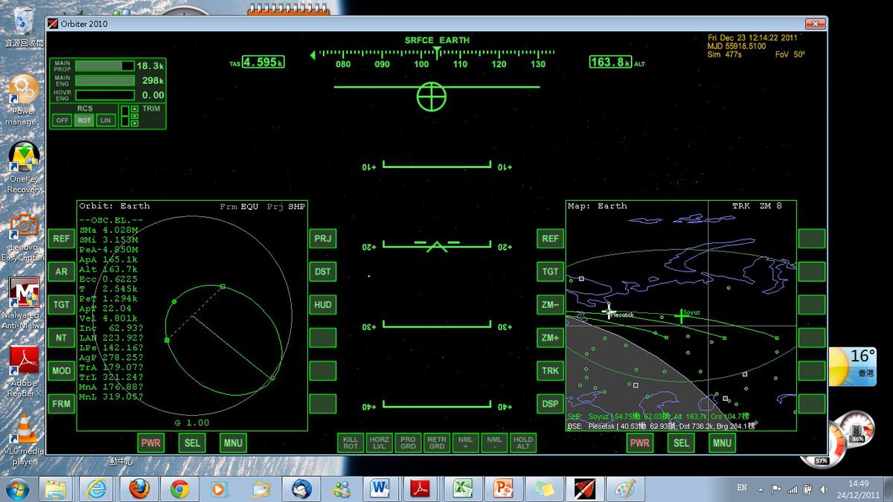Click the trim down arrow
Image resolution: width=893 pixels, height=502 pixels.
(x=134, y=123)
